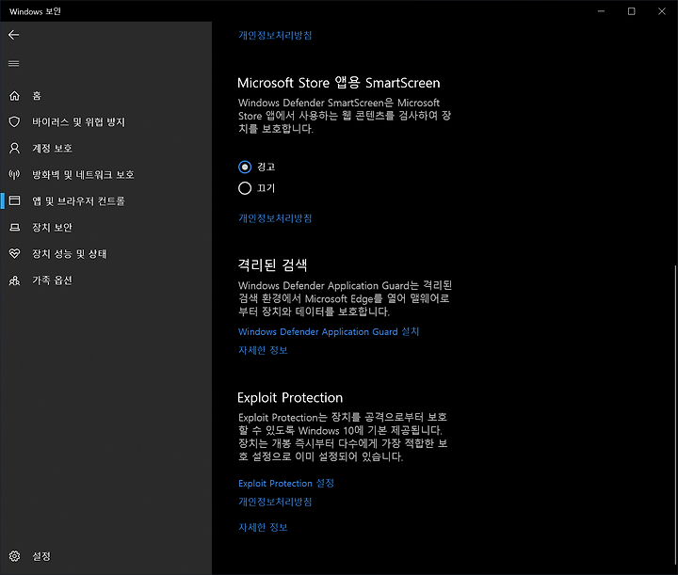Open Exploit Protection 설정 link
Screen dimensions: 678x575
pyautogui.click(x=286, y=483)
